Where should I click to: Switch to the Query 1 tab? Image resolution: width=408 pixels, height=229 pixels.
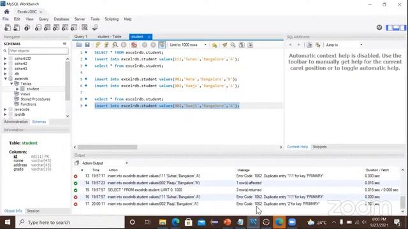pyautogui.click(x=81, y=37)
